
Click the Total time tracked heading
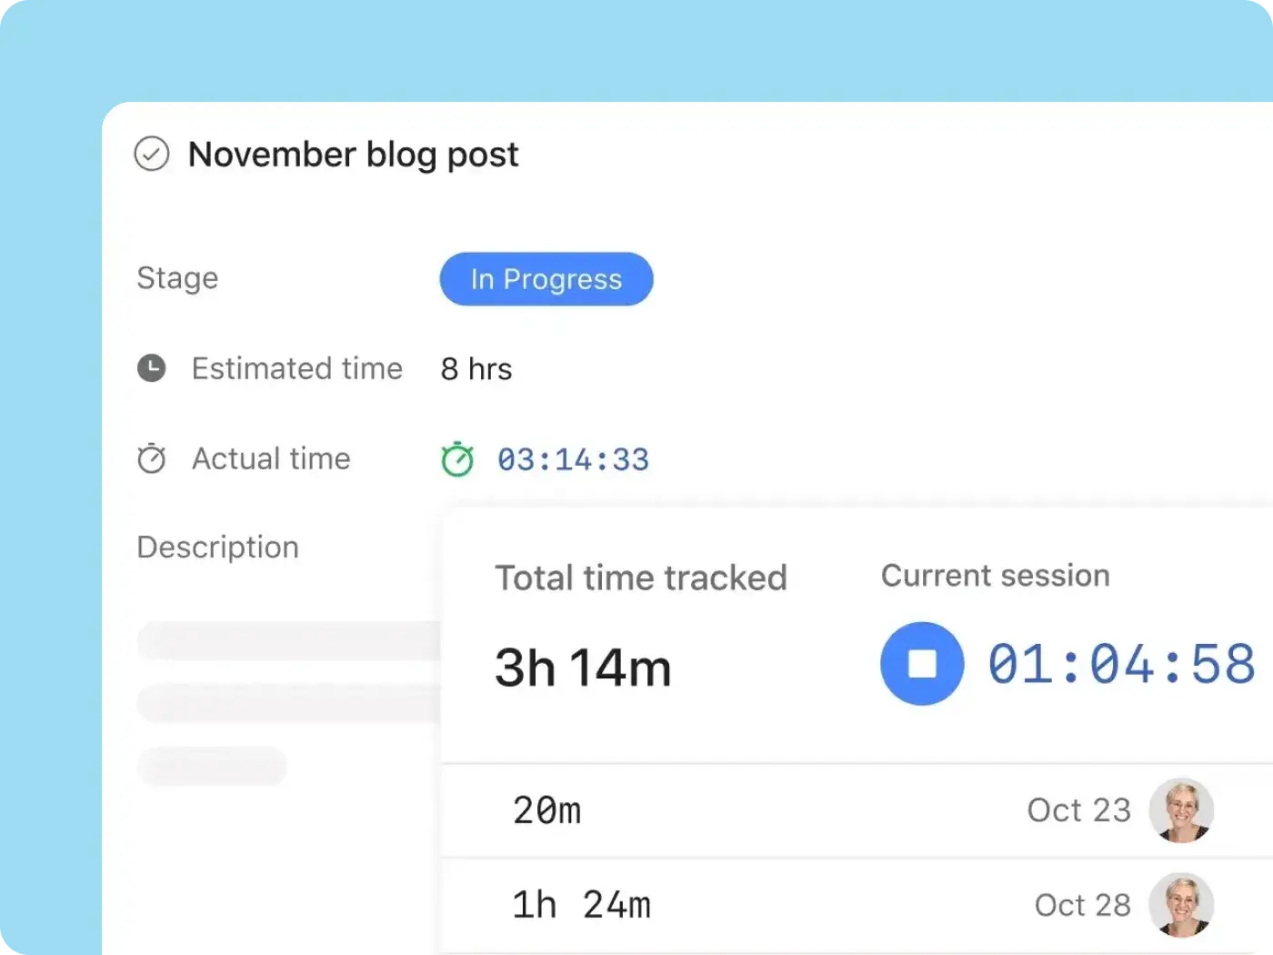pos(641,578)
